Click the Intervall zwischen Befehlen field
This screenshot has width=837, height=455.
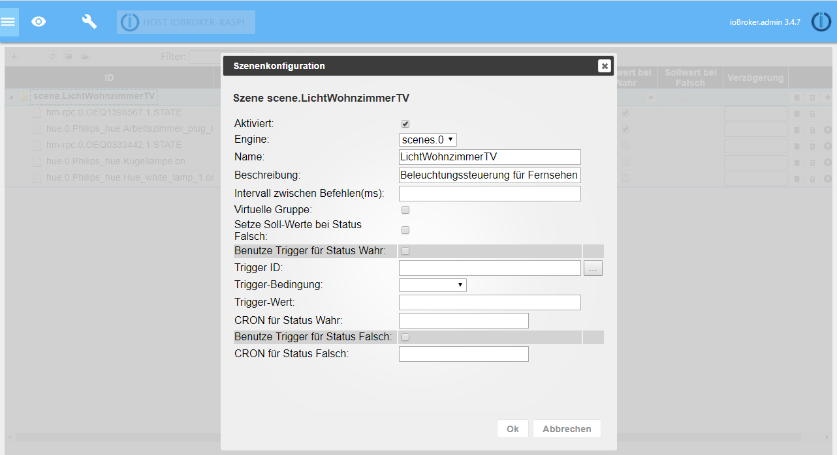click(x=490, y=194)
